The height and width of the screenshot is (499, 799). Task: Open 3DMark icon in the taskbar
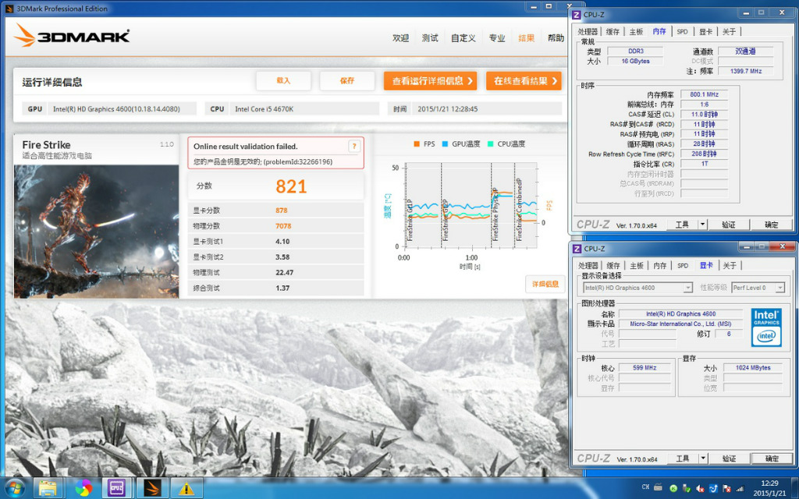pos(152,488)
